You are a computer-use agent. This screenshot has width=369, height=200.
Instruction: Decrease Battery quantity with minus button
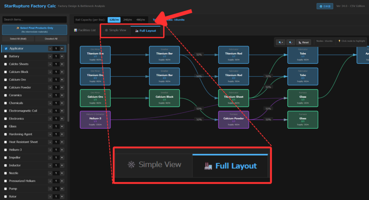coord(50,56)
